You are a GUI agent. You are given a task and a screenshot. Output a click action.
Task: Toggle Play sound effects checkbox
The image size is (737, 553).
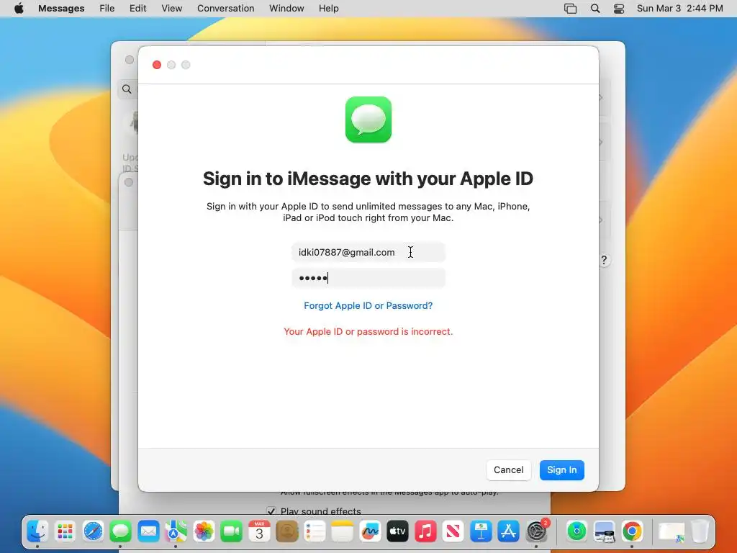point(271,511)
